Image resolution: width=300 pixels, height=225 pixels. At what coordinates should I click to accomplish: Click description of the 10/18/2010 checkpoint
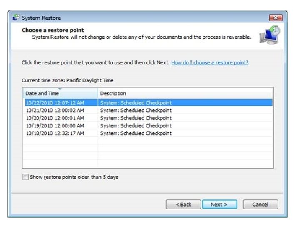tap(136, 133)
